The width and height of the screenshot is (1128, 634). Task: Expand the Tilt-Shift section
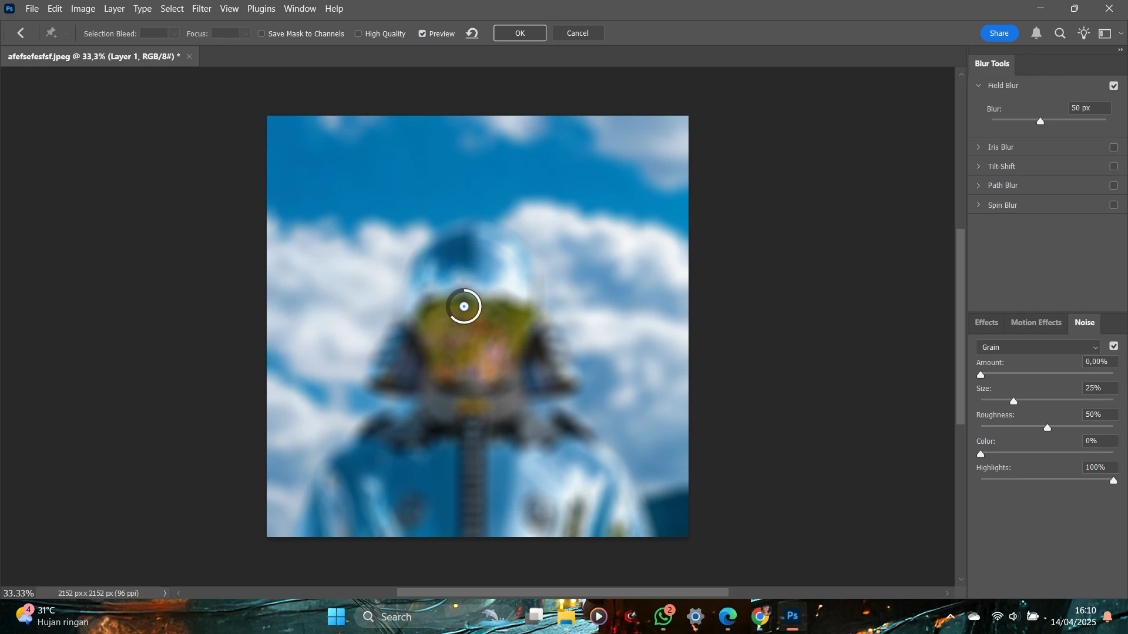pyautogui.click(x=978, y=167)
